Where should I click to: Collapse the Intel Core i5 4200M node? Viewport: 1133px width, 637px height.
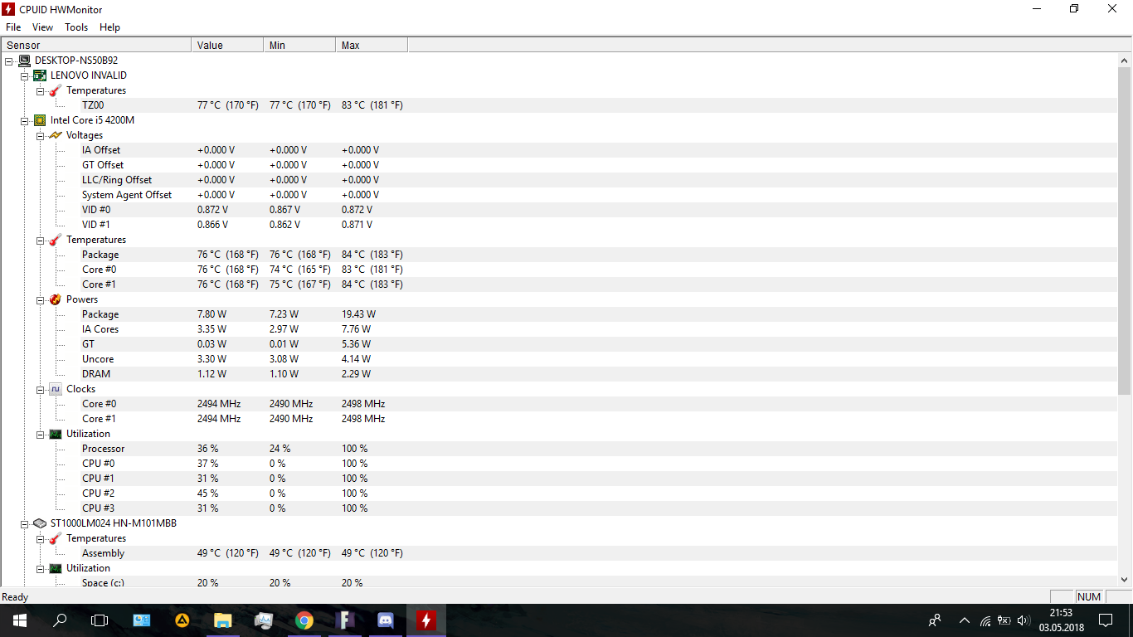[x=24, y=120]
